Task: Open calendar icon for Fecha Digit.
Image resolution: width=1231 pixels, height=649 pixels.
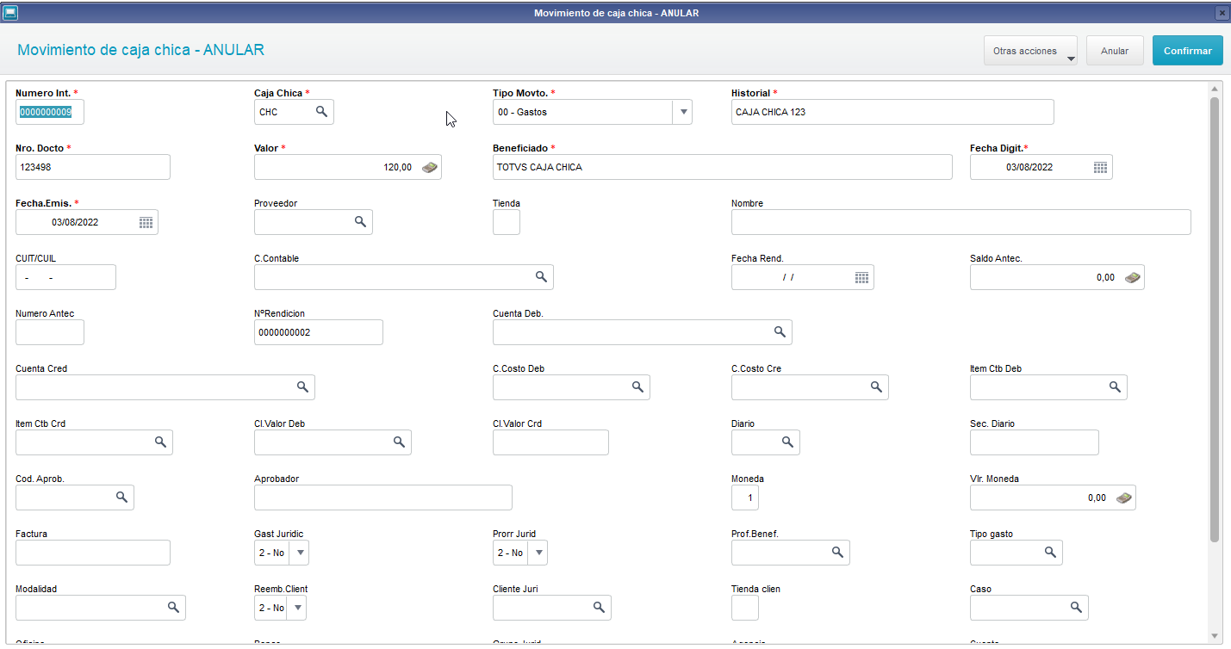Action: (x=1100, y=167)
